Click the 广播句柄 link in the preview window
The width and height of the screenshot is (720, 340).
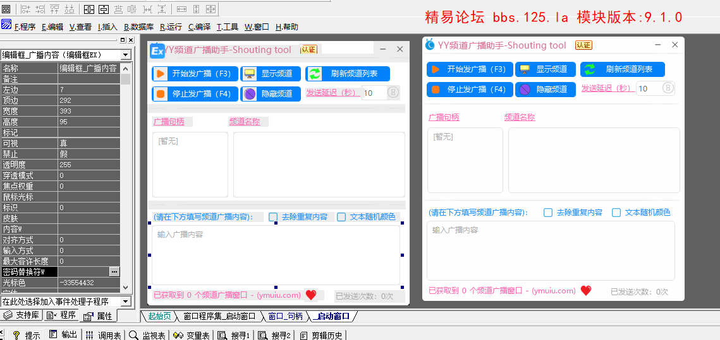pos(444,117)
